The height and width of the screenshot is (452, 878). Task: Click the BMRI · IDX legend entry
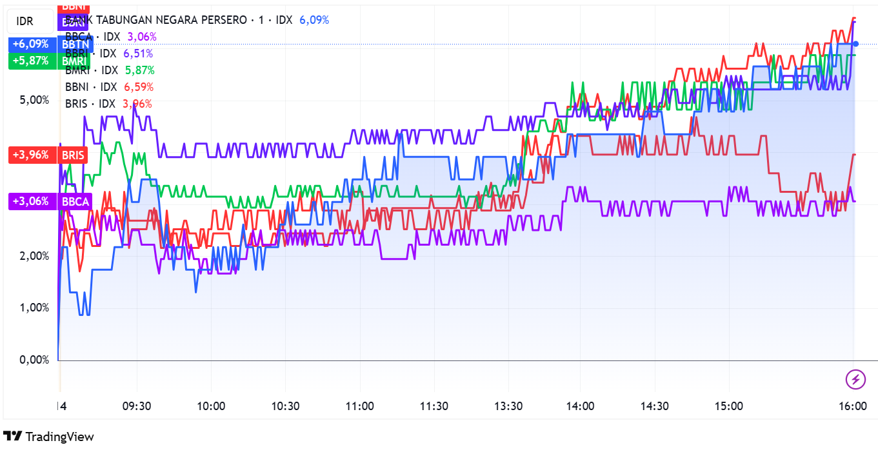[x=92, y=70]
